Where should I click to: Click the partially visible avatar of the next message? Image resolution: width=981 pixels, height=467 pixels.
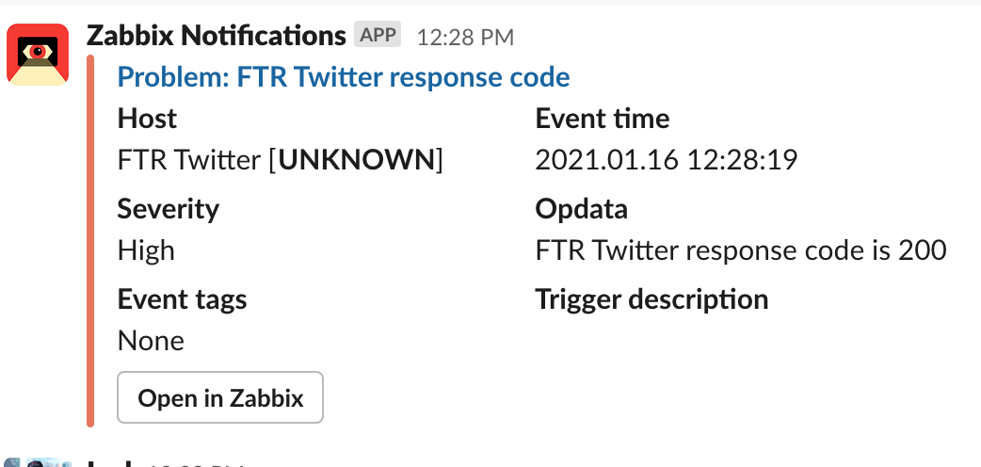[38, 462]
